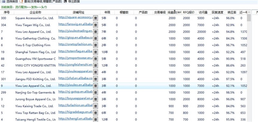Image resolution: width=258 pixels, height=122 pixels.
Task: Open the fanswig.en.alibaba store link
Action: 75,24
